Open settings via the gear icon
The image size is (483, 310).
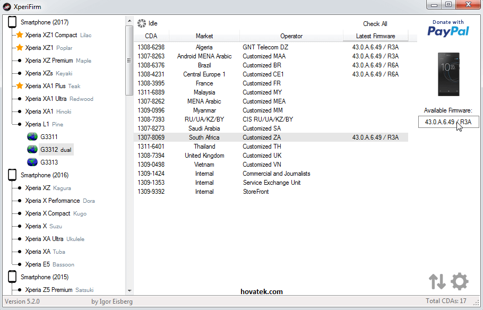coord(459,281)
